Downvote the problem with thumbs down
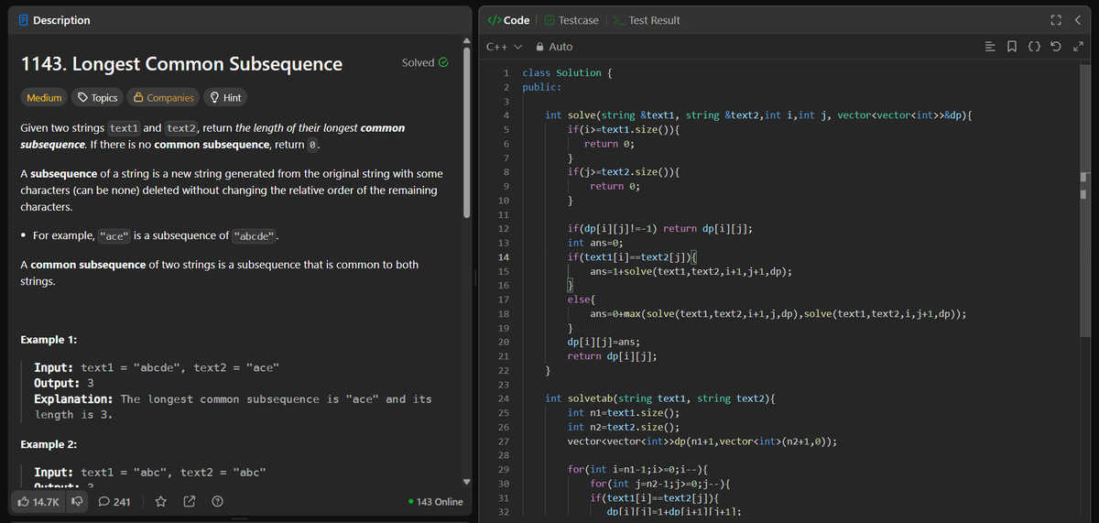This screenshot has width=1099, height=523. (x=77, y=502)
